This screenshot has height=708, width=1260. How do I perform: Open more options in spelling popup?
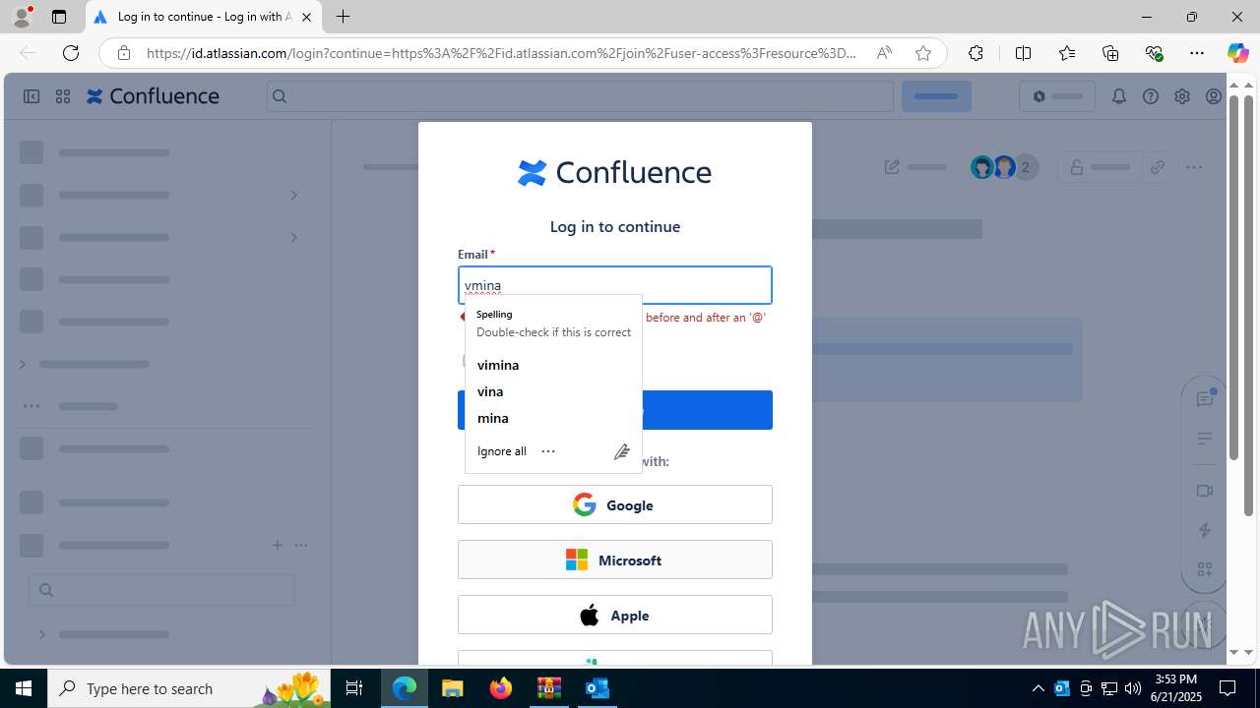pyautogui.click(x=548, y=451)
